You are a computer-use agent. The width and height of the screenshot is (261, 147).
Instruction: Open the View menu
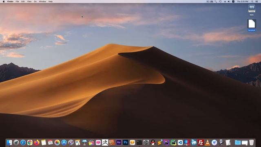(29, 2)
